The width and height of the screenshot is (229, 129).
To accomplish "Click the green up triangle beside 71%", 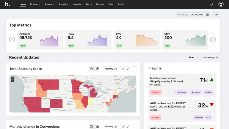I will pos(212,80).
